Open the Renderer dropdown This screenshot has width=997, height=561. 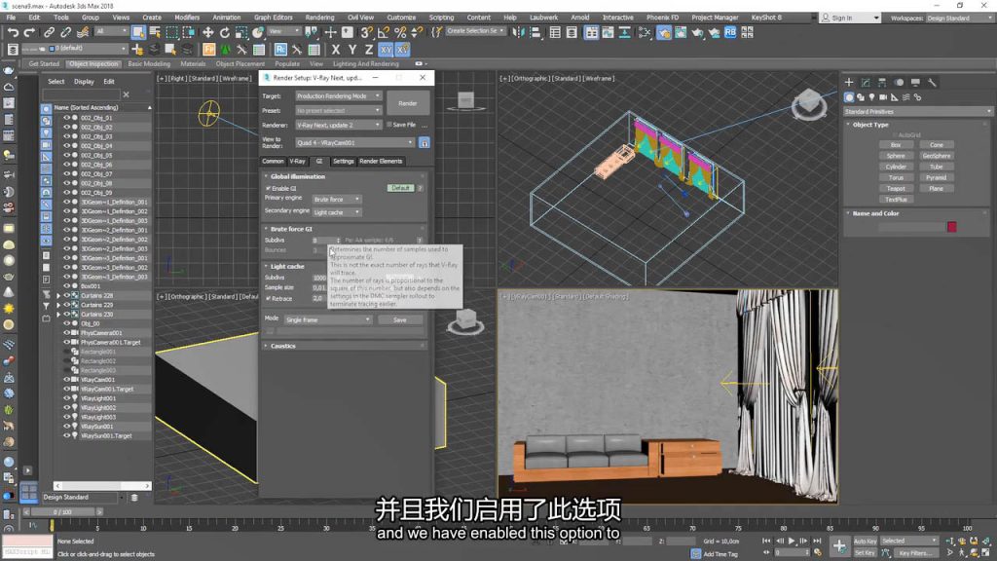tap(338, 125)
